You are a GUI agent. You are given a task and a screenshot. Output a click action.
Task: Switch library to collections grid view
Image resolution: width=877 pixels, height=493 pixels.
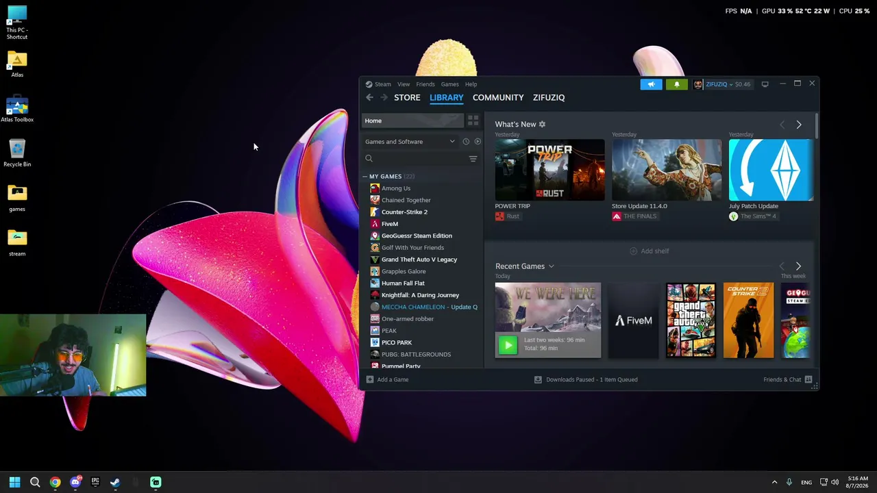coord(473,121)
